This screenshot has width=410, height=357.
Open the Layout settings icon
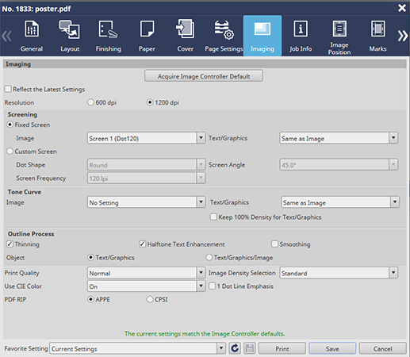click(x=69, y=29)
